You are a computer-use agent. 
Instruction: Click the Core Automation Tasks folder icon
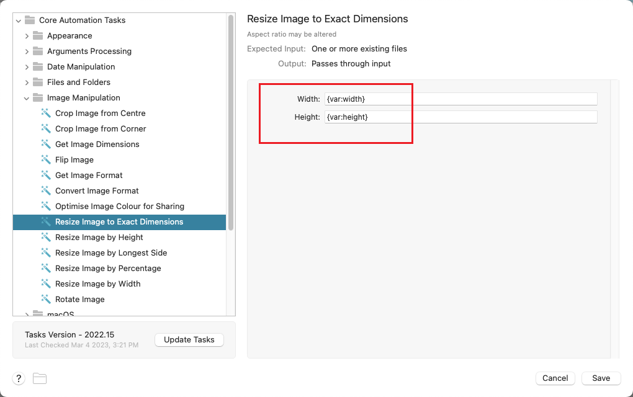30,20
